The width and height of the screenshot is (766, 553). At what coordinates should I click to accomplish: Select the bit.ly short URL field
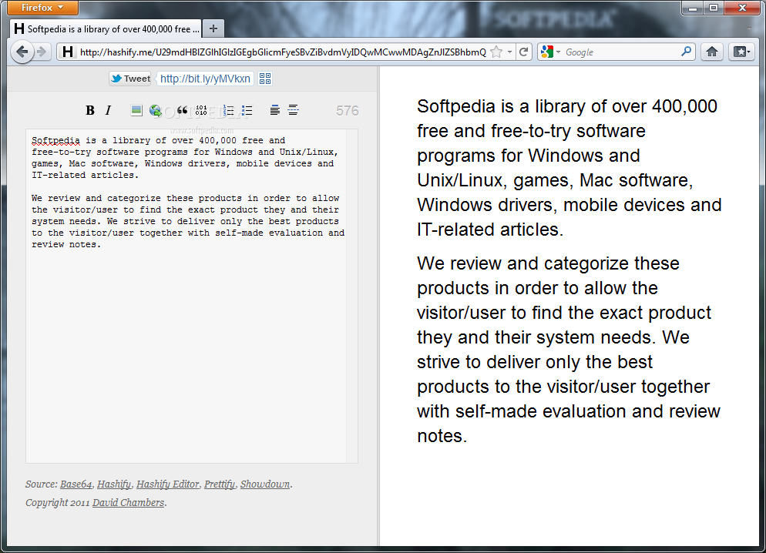pyautogui.click(x=205, y=79)
